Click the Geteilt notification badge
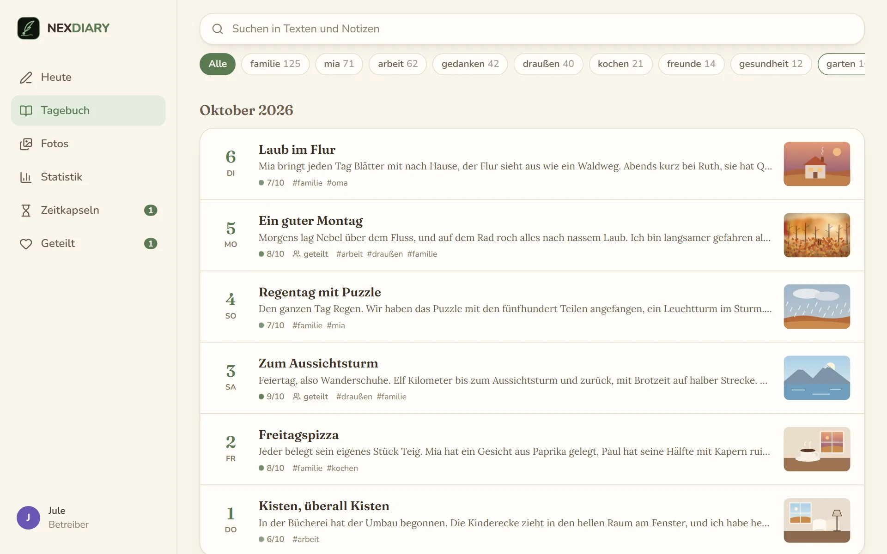Screen dimensions: 887x554 (151, 244)
